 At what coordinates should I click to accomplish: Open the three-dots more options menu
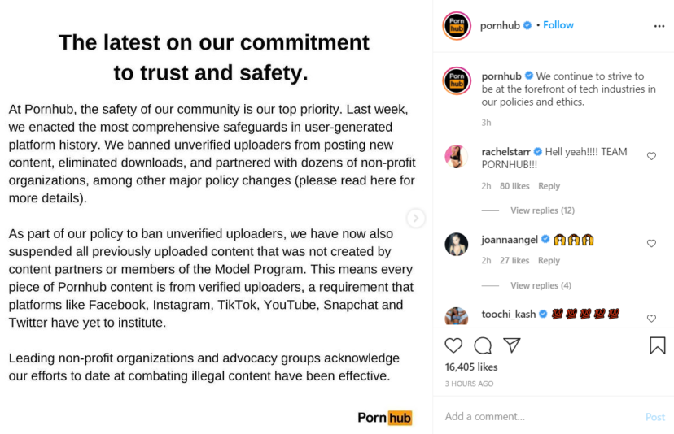click(659, 26)
